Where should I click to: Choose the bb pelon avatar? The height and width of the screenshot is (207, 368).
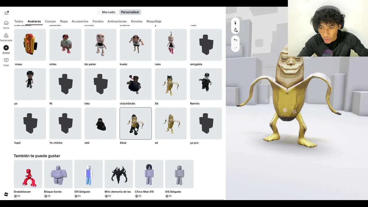pos(100,45)
